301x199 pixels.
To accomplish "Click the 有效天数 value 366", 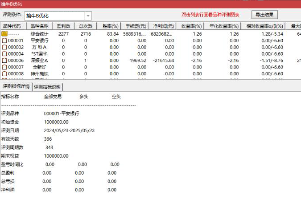I will coord(48,139).
